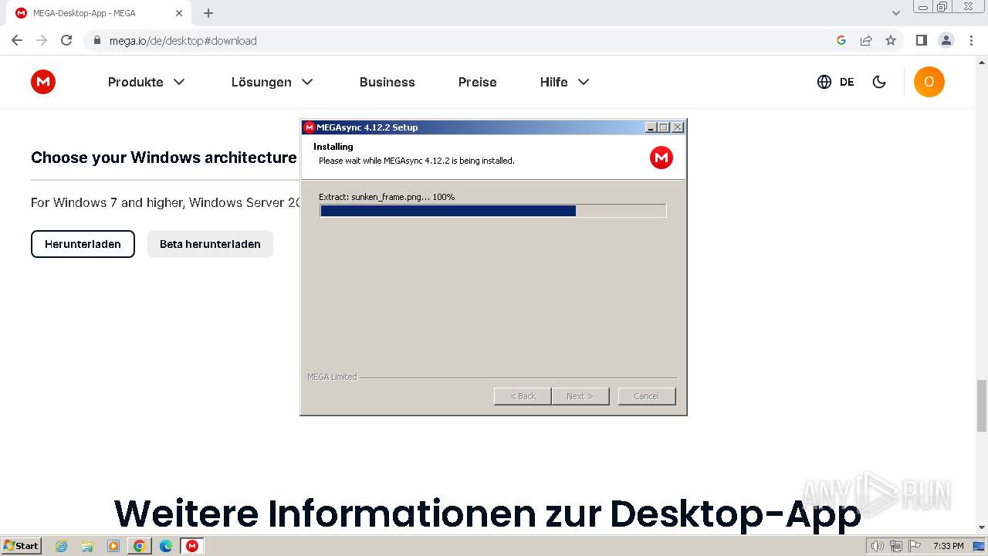Open the orange user avatar menu
The height and width of the screenshot is (556, 988).
[x=929, y=82]
